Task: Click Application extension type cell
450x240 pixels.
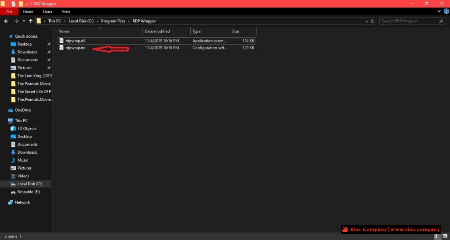Action: coord(210,41)
